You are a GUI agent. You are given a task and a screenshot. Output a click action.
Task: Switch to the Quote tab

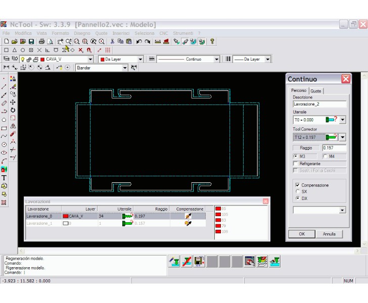point(315,91)
